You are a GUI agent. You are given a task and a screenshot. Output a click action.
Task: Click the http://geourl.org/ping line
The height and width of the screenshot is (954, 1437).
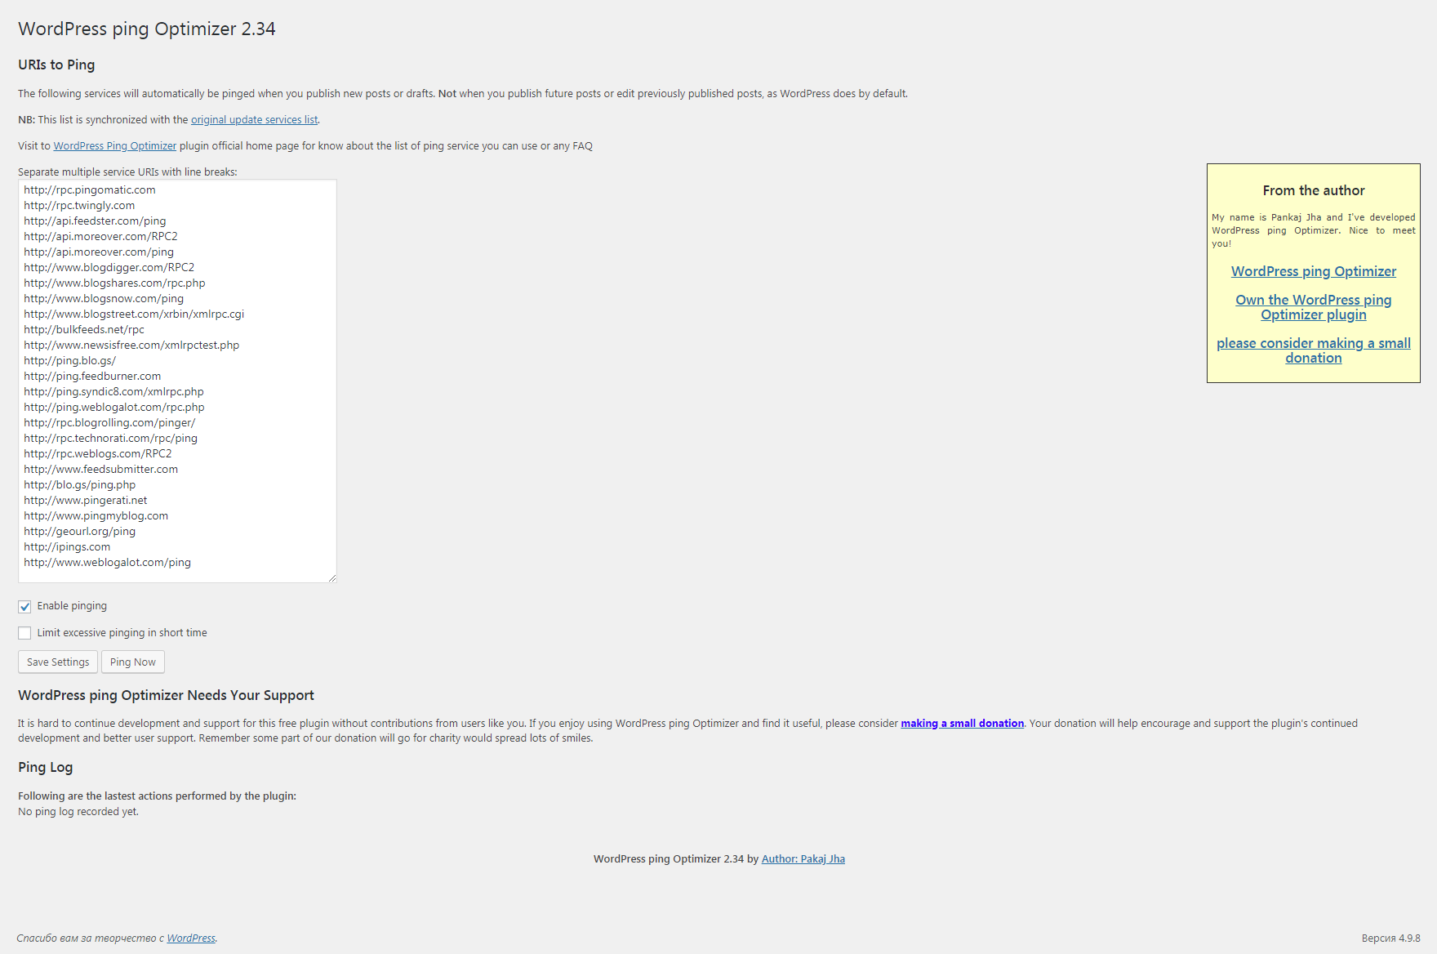pos(80,531)
